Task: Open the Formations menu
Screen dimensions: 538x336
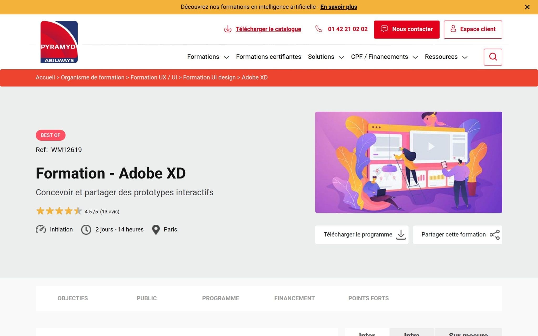Action: click(203, 57)
